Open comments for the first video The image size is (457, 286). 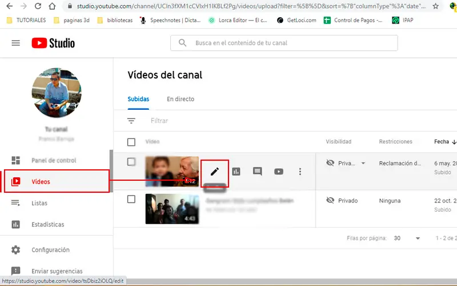click(x=258, y=172)
